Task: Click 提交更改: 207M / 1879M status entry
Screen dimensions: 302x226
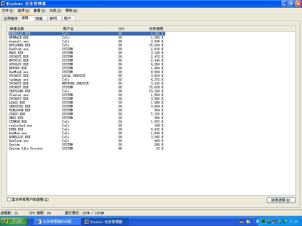Action: 84,213
